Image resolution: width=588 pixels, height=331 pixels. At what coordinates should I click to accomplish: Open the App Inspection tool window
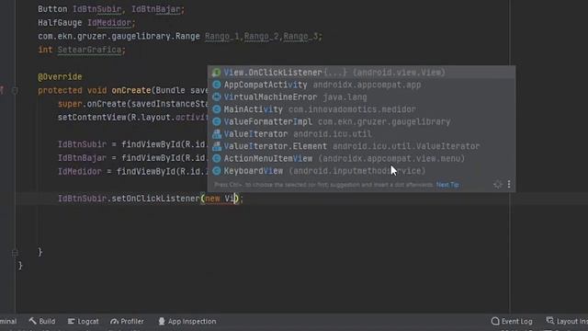[187, 321]
